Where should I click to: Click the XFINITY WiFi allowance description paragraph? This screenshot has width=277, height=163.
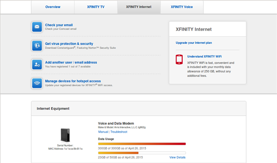211,69
